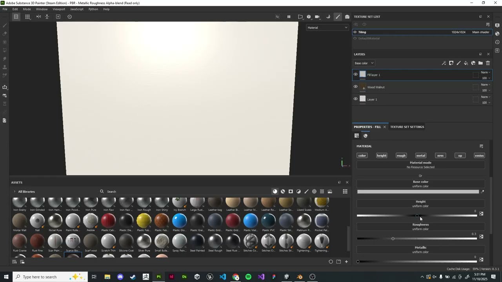Pause the viewport rendering

[289, 16]
